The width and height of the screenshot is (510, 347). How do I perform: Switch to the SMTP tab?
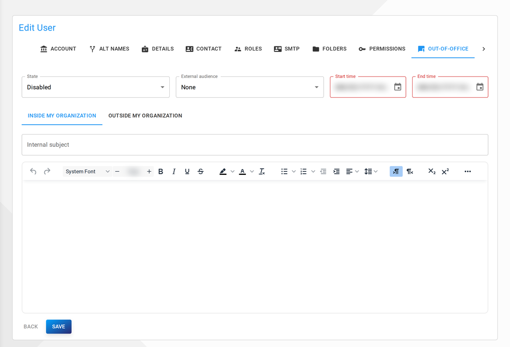point(287,49)
